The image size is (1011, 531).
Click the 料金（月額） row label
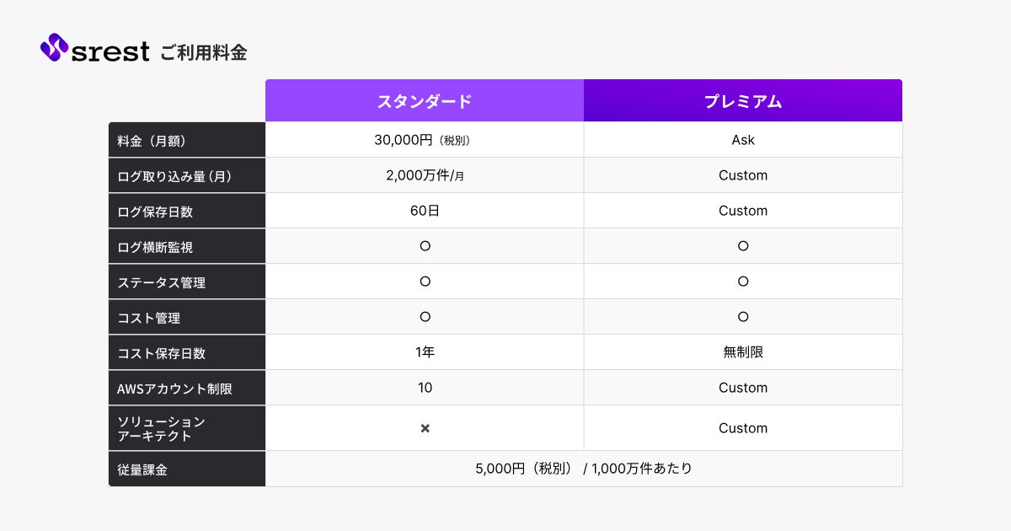(152, 141)
